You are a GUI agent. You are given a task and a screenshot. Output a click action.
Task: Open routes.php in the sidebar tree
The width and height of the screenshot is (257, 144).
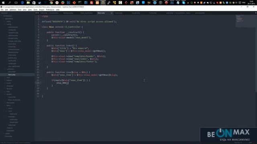tap(12, 61)
